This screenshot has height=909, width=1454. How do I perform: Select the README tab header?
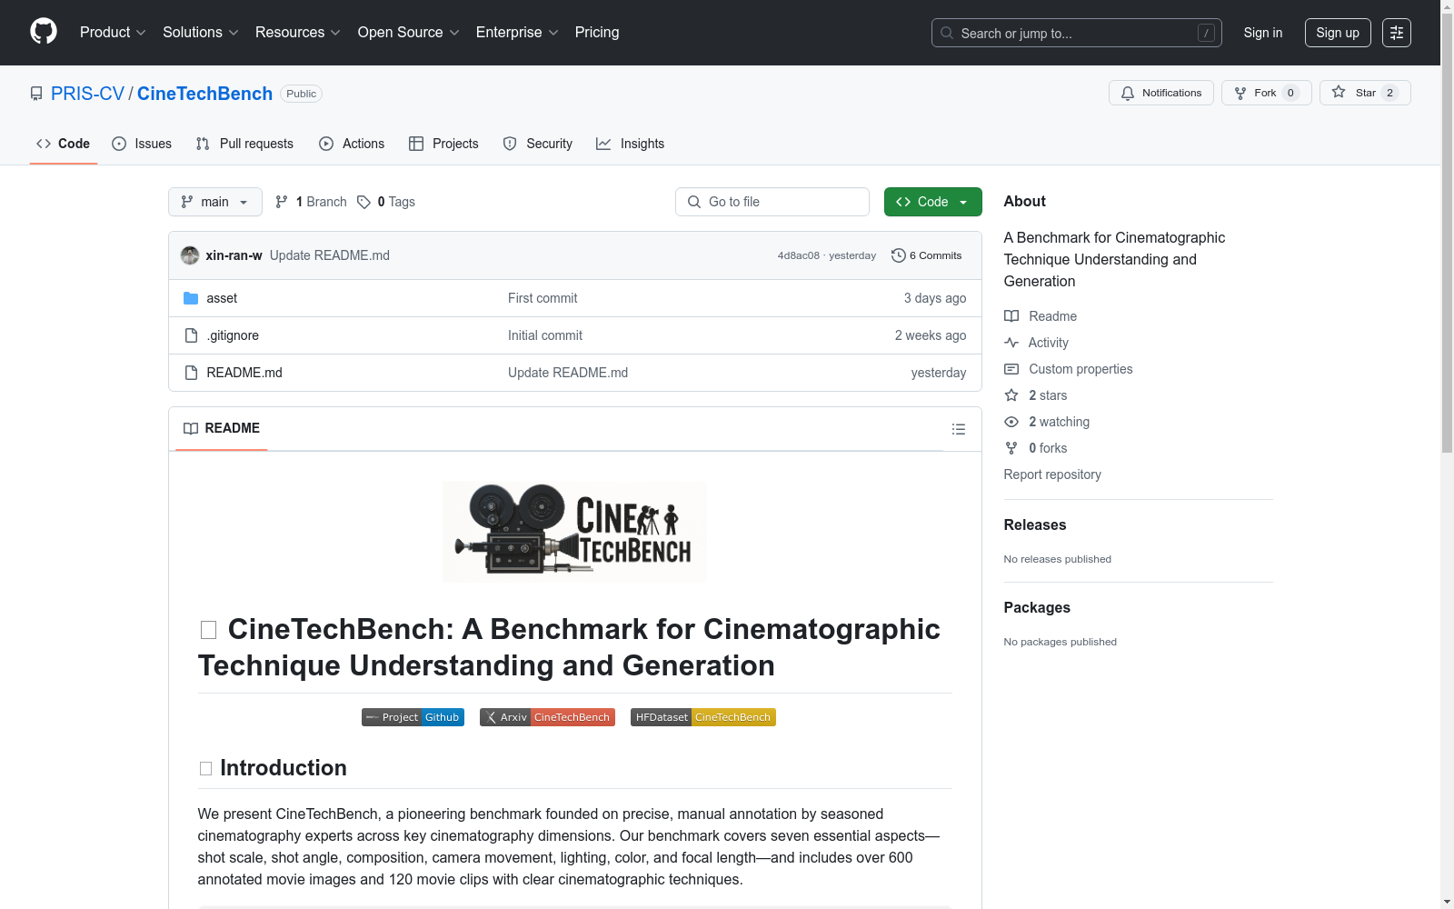click(x=222, y=428)
